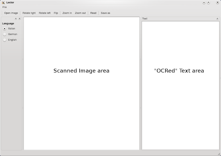Click Save as in the toolbar
This screenshot has width=221, height=156.
click(106, 13)
